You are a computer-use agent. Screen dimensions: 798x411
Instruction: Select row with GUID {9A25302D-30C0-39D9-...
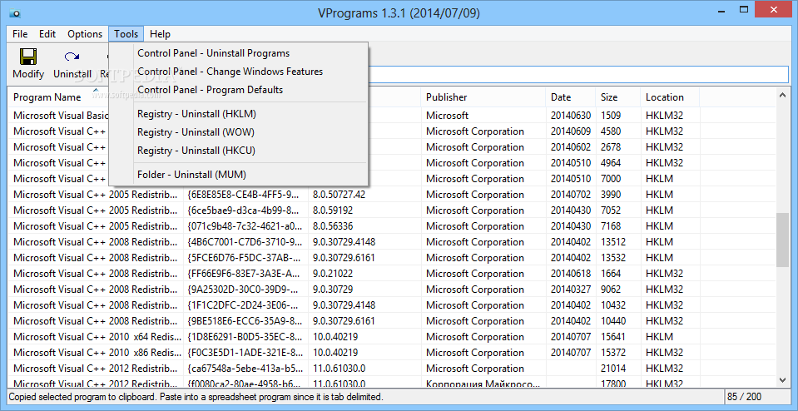[x=392, y=289]
